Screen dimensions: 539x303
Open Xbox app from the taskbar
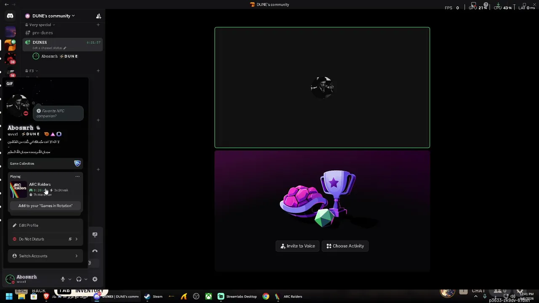pos(208,297)
